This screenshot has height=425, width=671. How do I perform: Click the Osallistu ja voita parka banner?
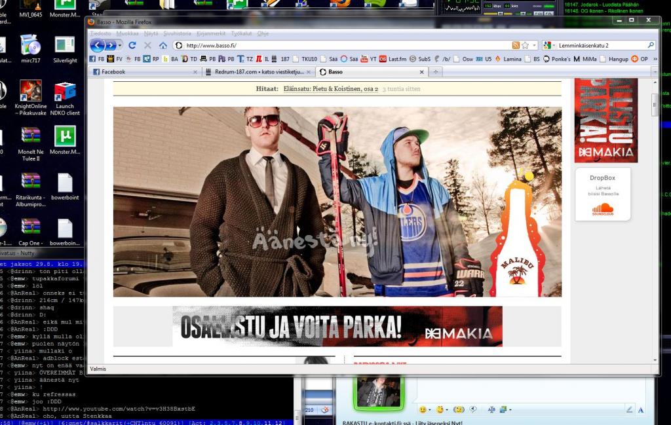pyautogui.click(x=337, y=327)
